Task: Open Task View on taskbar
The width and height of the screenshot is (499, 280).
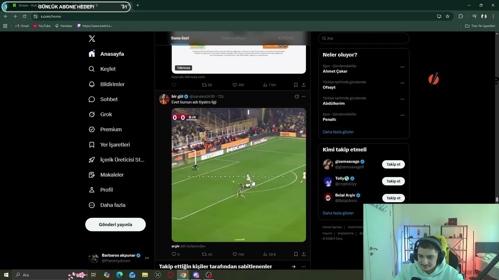Action: [94, 275]
